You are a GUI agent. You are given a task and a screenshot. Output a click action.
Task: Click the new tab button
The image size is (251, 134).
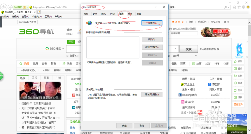39,12
